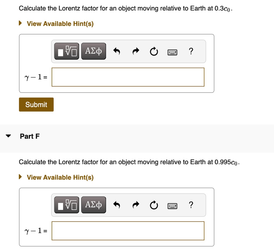This screenshot has width=274, height=250.
Task: Expand View Available Hint(s) for the 0.3c question
Action: point(59,24)
